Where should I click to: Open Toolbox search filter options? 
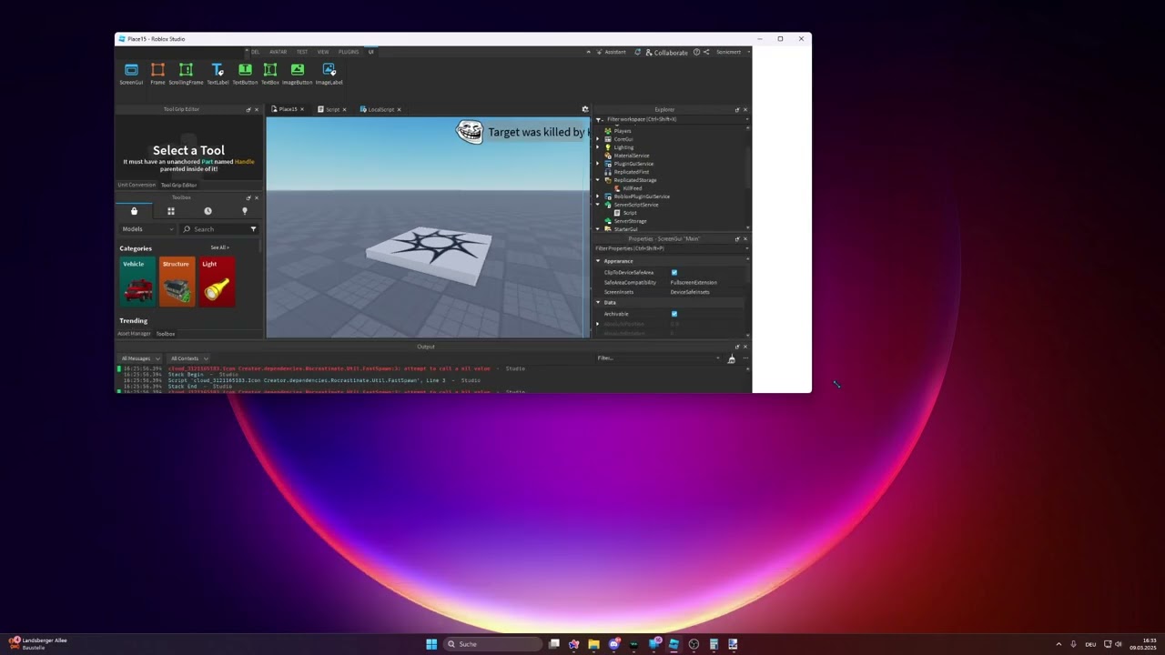coord(253,229)
